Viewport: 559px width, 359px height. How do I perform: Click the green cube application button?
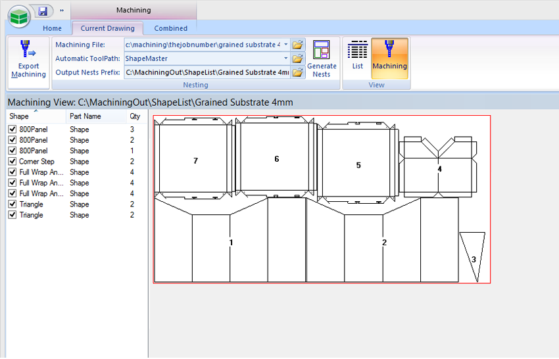tap(19, 16)
